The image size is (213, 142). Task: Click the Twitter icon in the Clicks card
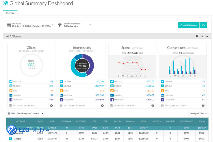click(11, 81)
